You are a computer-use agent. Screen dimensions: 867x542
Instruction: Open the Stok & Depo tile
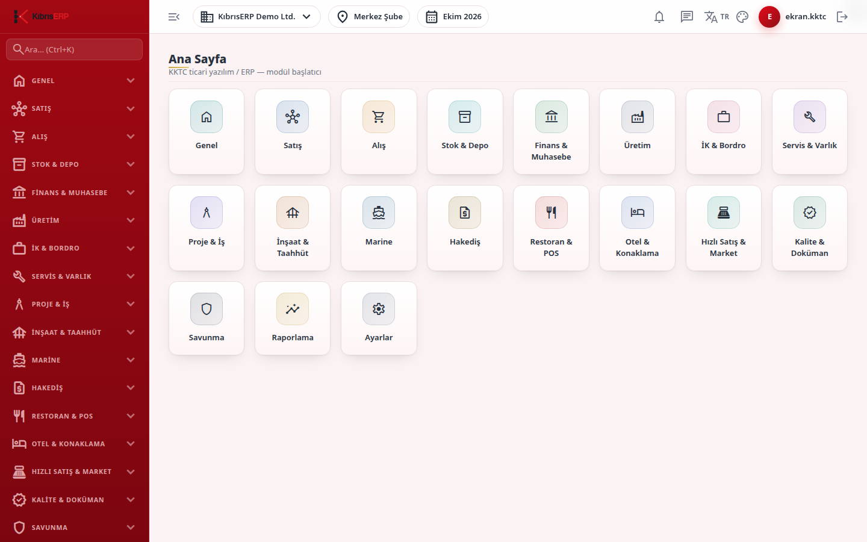(465, 131)
